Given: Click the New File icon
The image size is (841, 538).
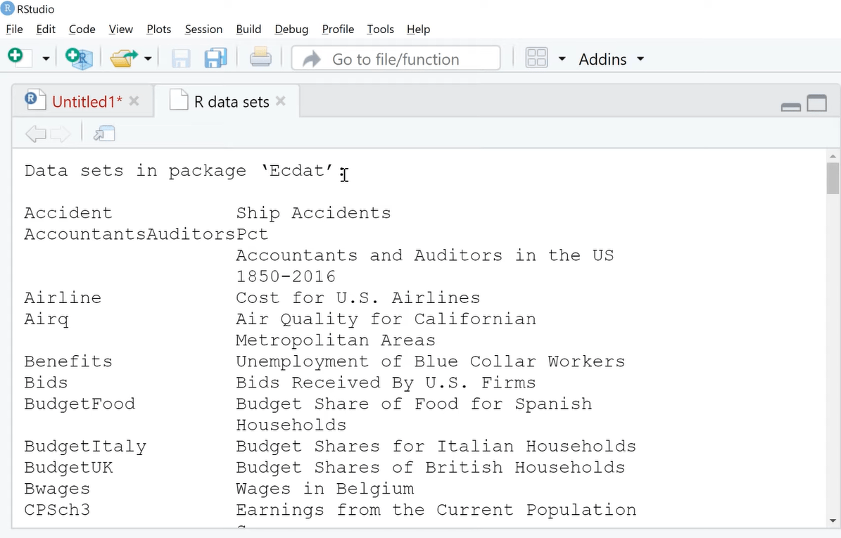Looking at the screenshot, I should (19, 58).
